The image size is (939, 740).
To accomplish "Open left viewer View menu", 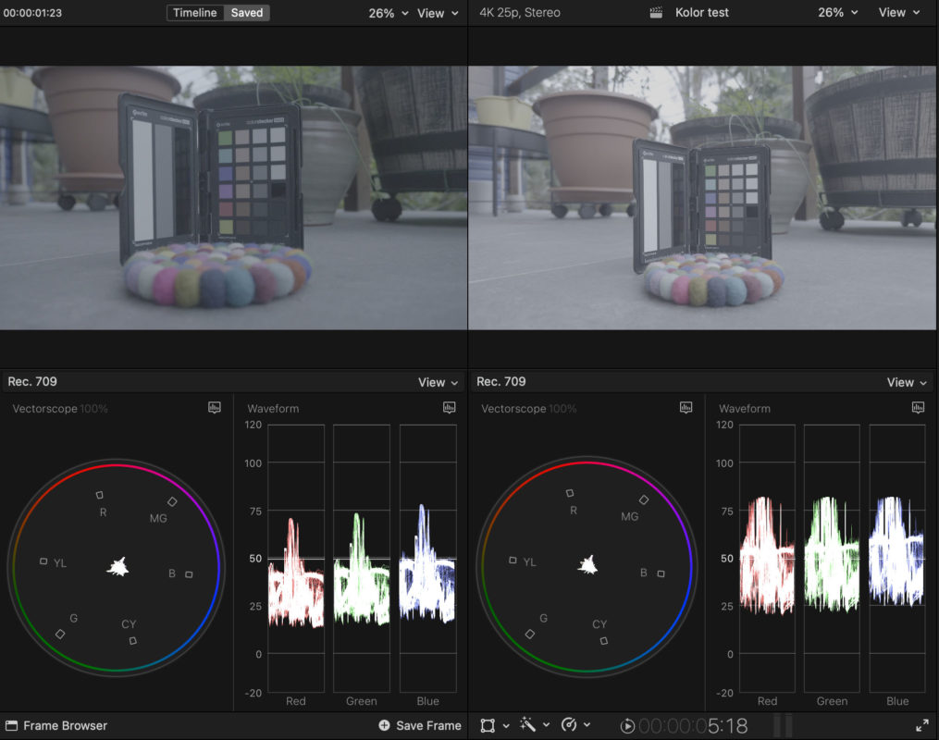I will coord(438,13).
